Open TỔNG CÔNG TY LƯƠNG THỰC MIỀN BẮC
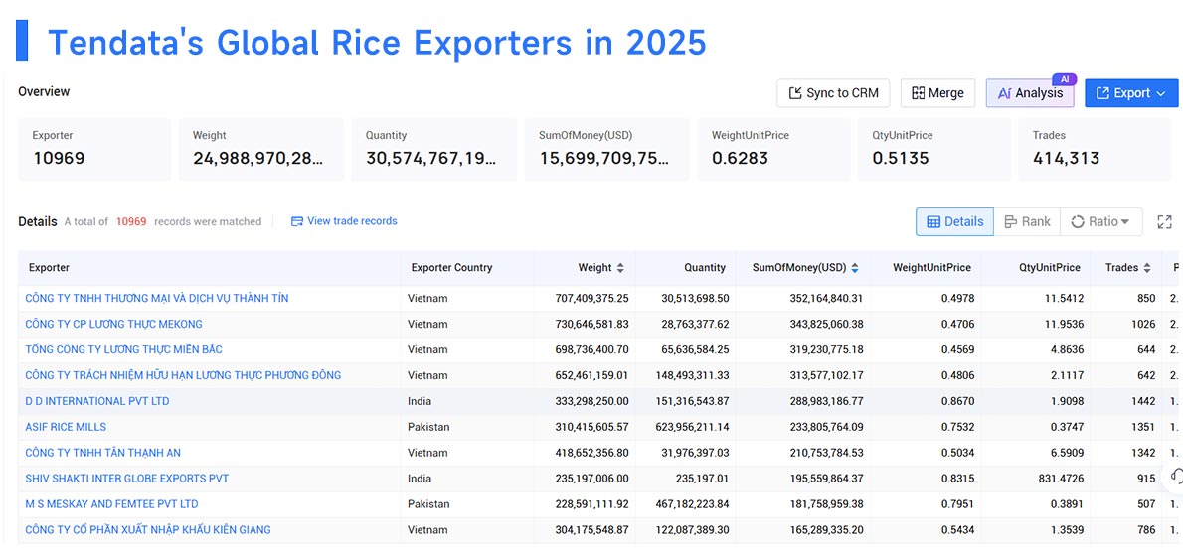Viewport: 1183px width, 551px height. pyautogui.click(x=123, y=349)
